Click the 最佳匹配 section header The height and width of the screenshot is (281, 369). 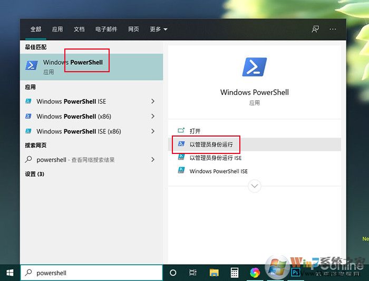[36, 47]
